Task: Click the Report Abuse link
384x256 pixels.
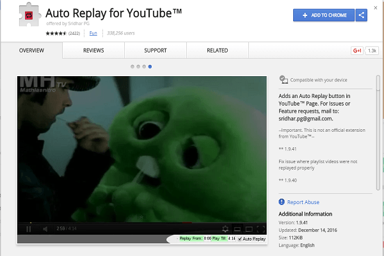Action: [x=303, y=202]
